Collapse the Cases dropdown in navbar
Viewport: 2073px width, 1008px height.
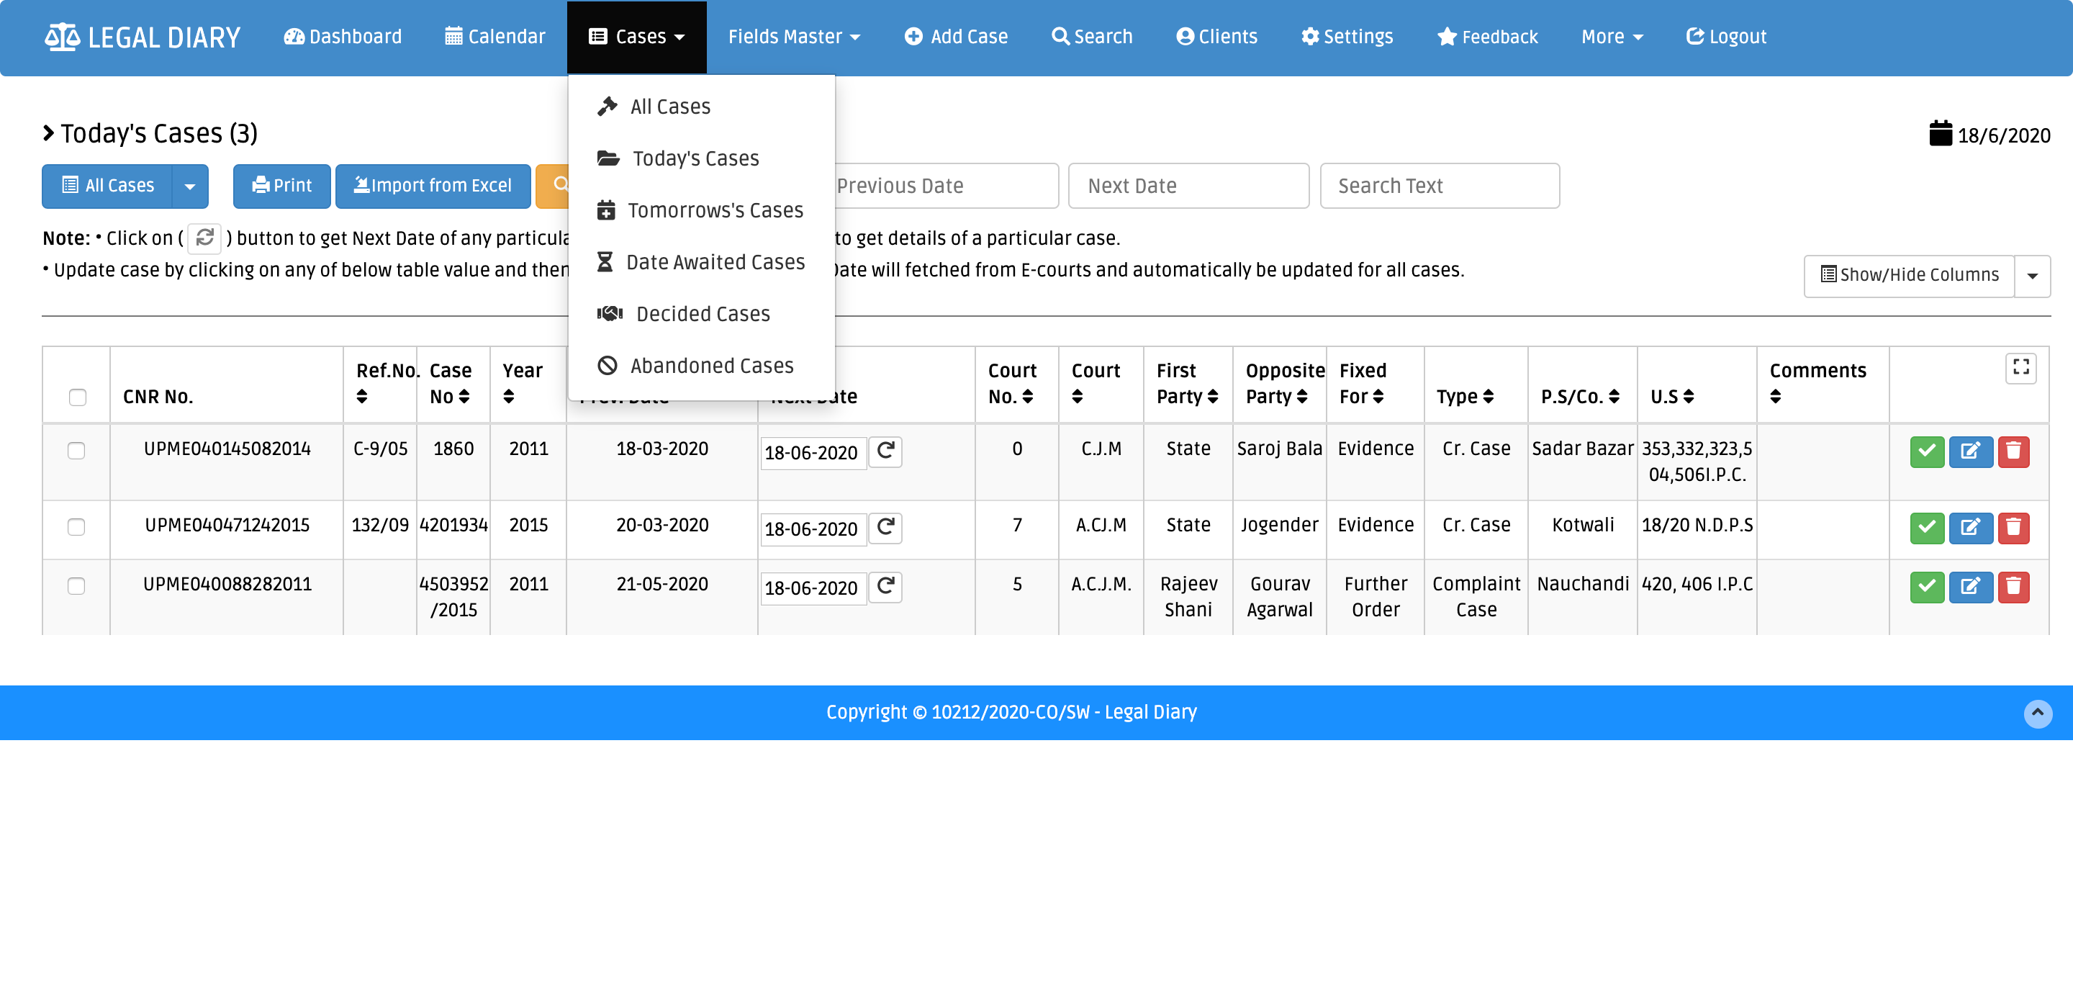point(636,37)
